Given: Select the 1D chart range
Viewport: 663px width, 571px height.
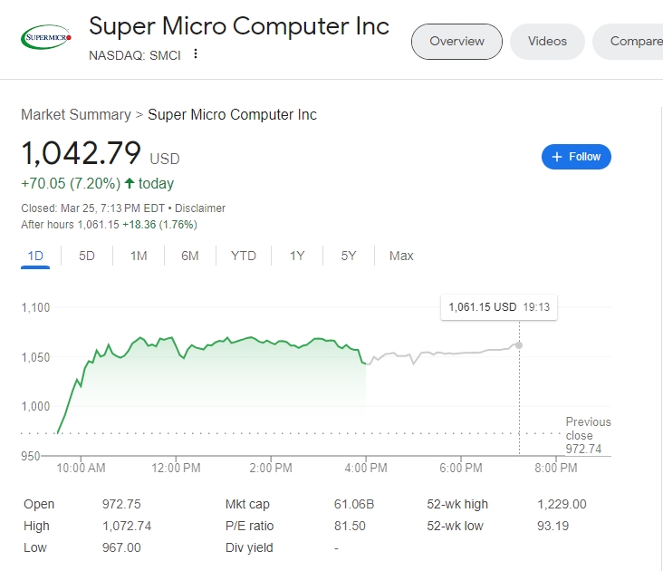Looking at the screenshot, I should (x=35, y=256).
